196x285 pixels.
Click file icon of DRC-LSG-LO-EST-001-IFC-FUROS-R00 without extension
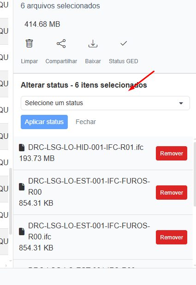[x=22, y=187]
